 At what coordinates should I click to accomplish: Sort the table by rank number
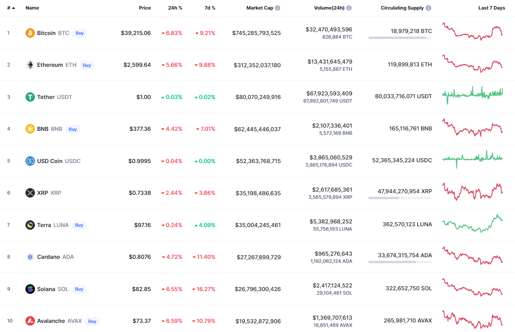pyautogui.click(x=11, y=8)
